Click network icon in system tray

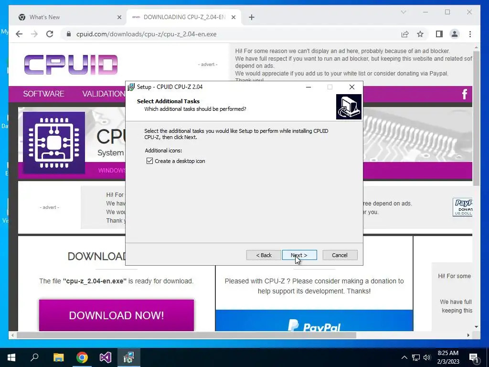pos(416,357)
